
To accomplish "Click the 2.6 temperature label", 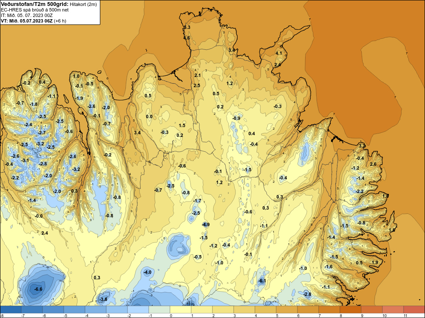I will (x=373, y=164).
